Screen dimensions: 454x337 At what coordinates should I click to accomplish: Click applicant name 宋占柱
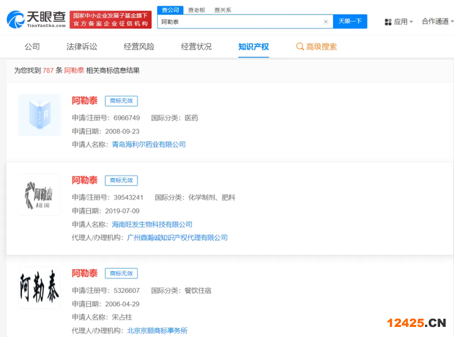coord(122,317)
